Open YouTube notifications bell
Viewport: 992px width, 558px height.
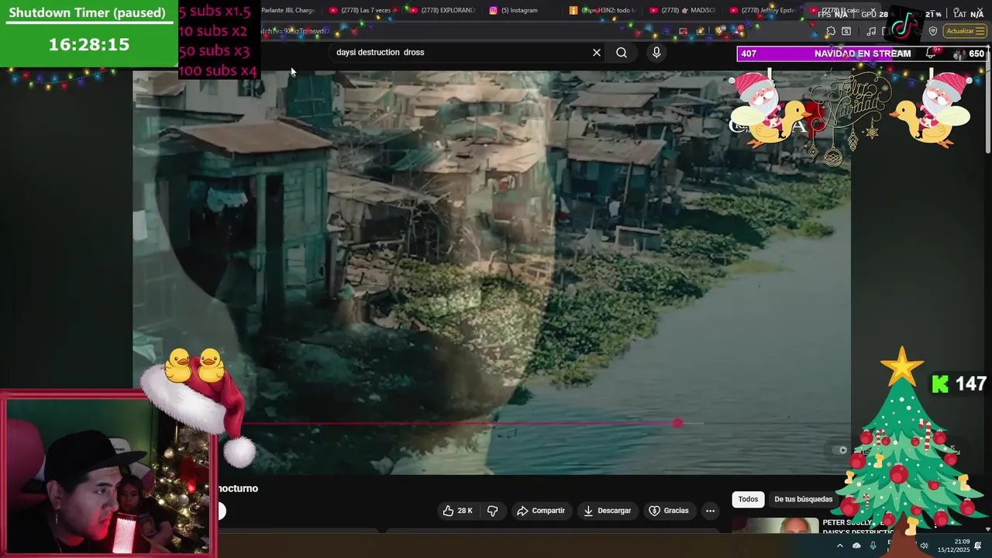pyautogui.click(x=931, y=53)
